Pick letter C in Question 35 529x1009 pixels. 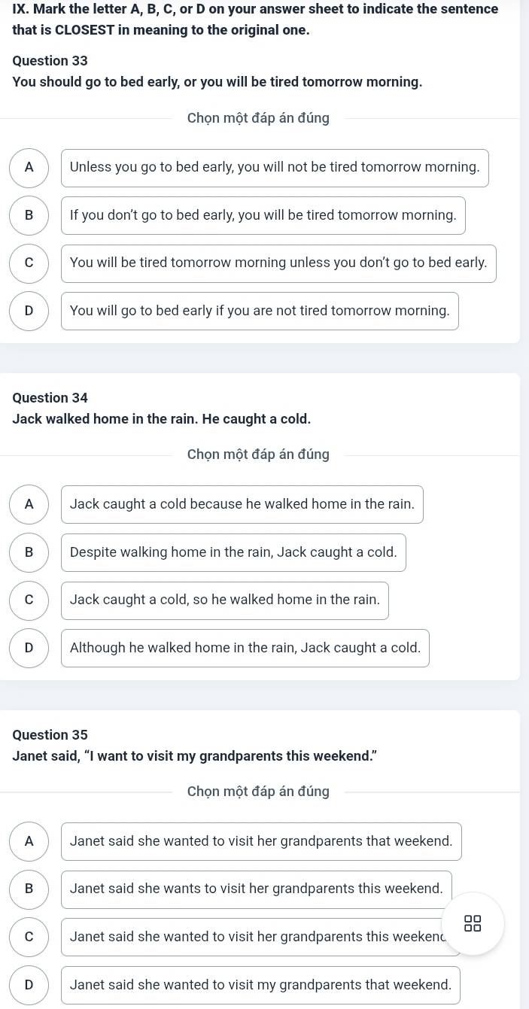[x=29, y=938]
